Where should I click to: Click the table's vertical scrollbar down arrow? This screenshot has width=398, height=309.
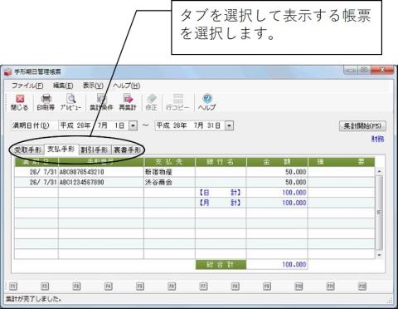click(x=379, y=255)
